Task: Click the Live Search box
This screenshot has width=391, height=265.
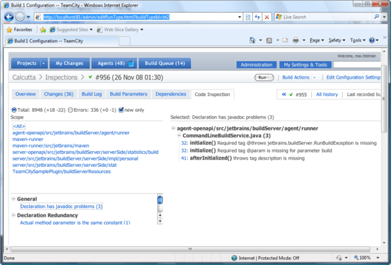Action: (x=324, y=17)
